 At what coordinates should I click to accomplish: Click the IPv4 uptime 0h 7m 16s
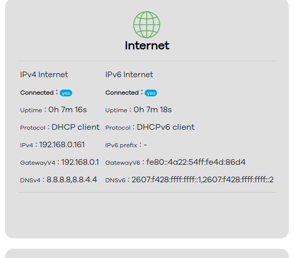[67, 110]
